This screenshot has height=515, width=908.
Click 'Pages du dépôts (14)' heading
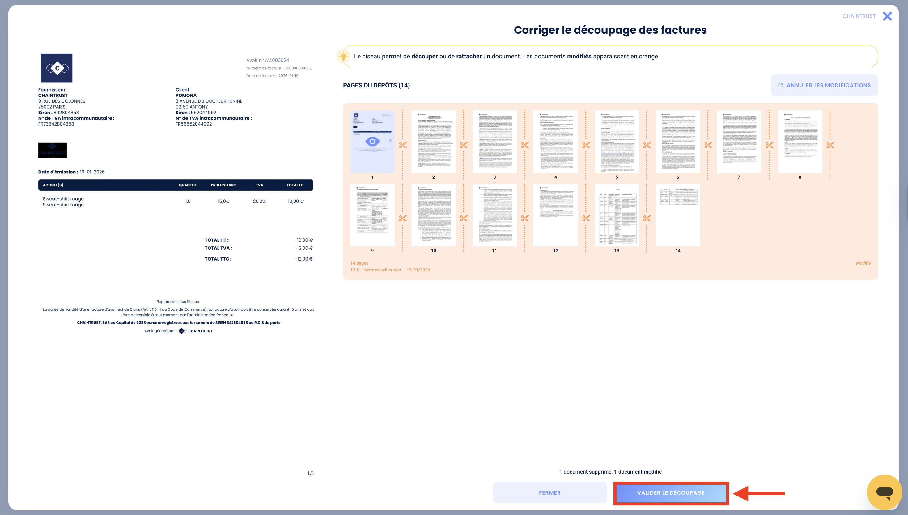click(x=376, y=85)
